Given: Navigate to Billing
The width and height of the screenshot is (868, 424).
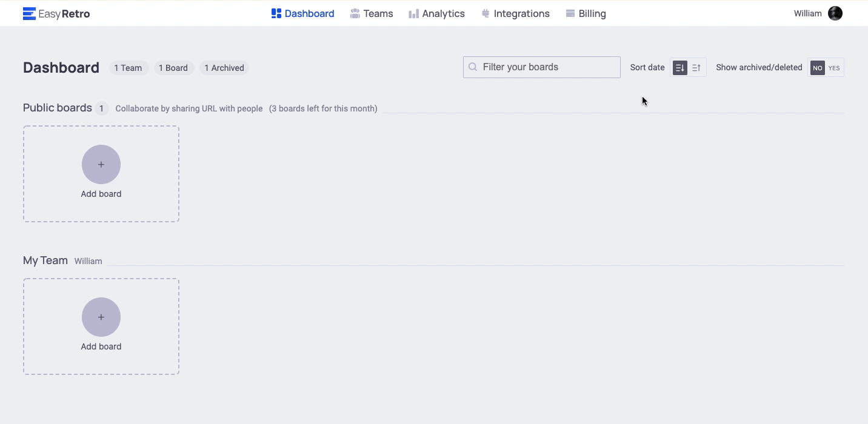Looking at the screenshot, I should (586, 13).
